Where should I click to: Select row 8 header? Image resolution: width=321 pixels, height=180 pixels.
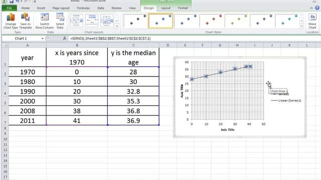click(x=5, y=128)
